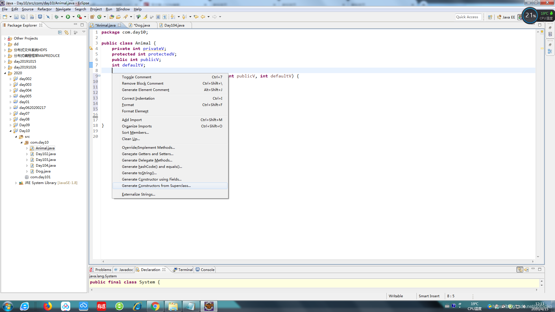Close the Animal.java editor tab
Image resolution: width=555 pixels, height=312 pixels.
point(119,25)
